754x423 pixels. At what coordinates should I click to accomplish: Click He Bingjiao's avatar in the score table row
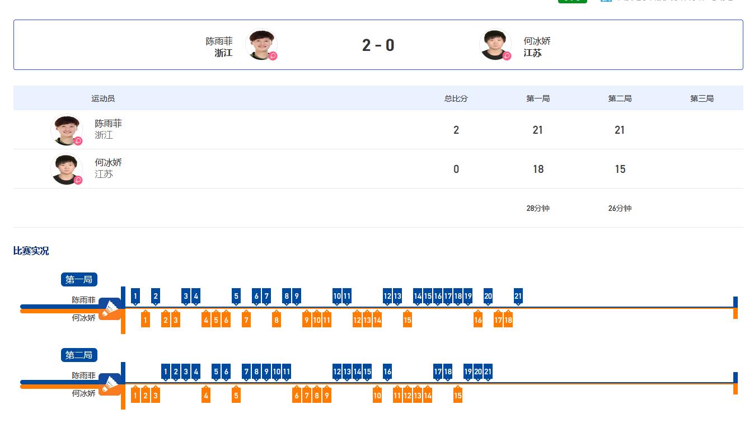pyautogui.click(x=67, y=169)
